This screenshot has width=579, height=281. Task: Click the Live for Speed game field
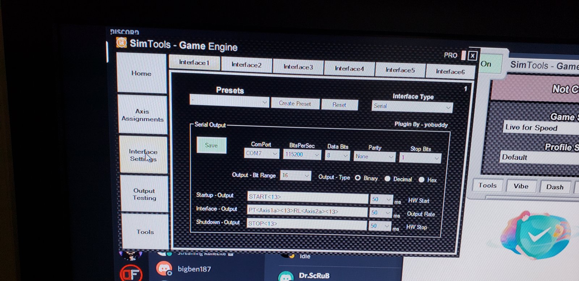tap(541, 128)
